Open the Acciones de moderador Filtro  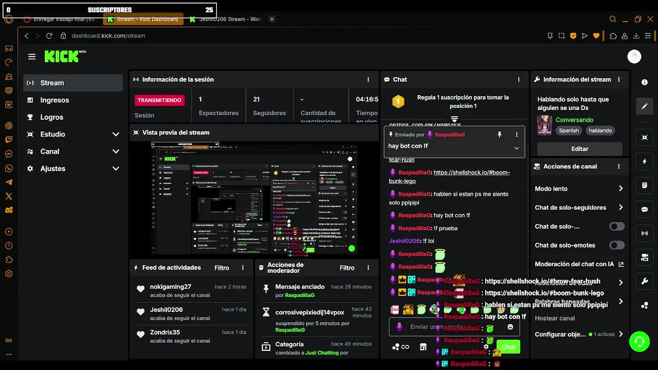pyautogui.click(x=347, y=268)
